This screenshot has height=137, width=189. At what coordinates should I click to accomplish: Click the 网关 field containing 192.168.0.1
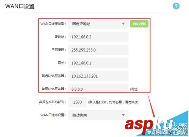tap(98, 63)
